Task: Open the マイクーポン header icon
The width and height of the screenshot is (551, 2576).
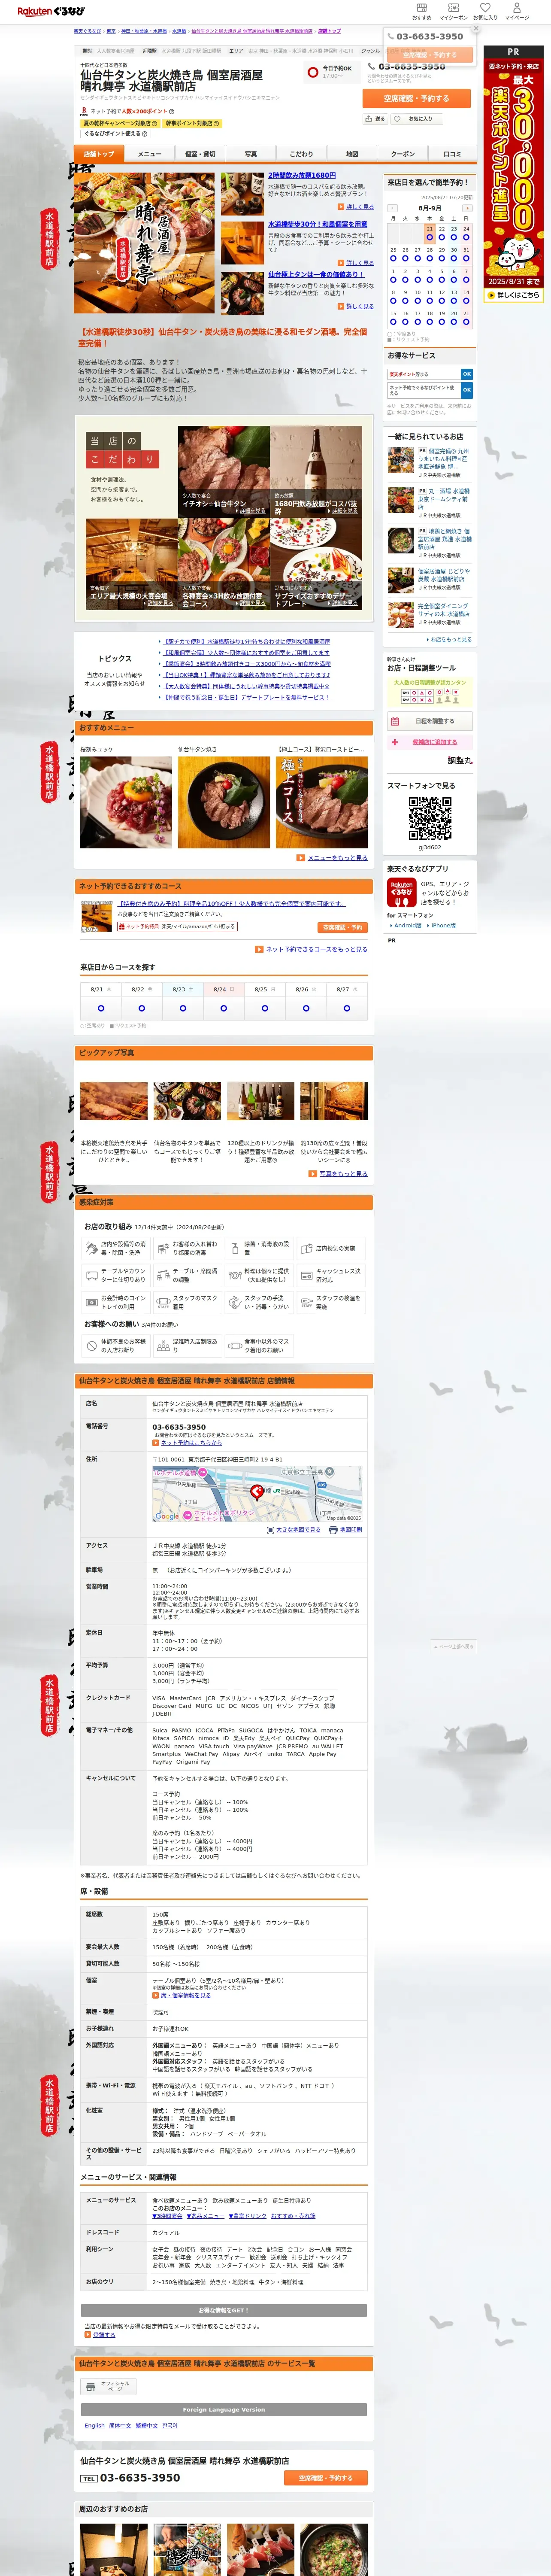Action: (x=453, y=11)
